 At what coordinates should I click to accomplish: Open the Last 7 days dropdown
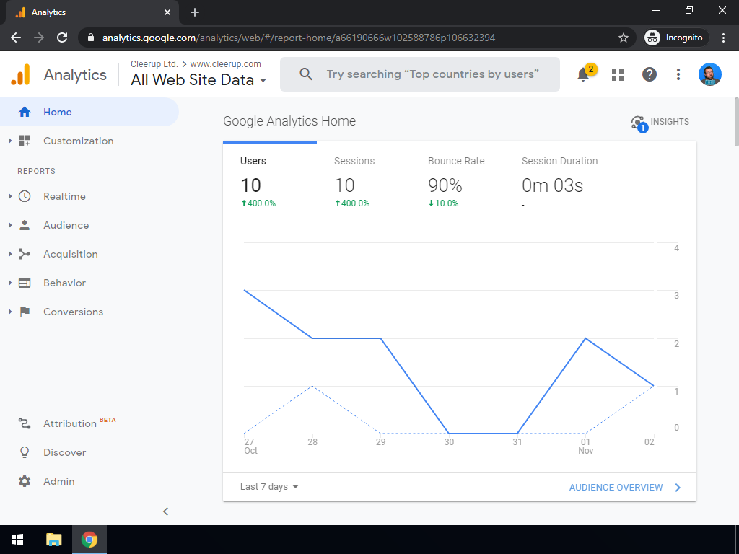click(x=269, y=487)
